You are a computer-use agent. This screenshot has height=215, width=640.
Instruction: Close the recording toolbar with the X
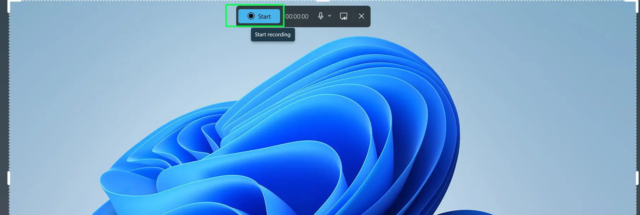click(x=361, y=16)
